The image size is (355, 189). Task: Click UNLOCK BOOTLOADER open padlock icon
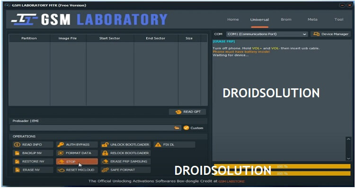105,145
